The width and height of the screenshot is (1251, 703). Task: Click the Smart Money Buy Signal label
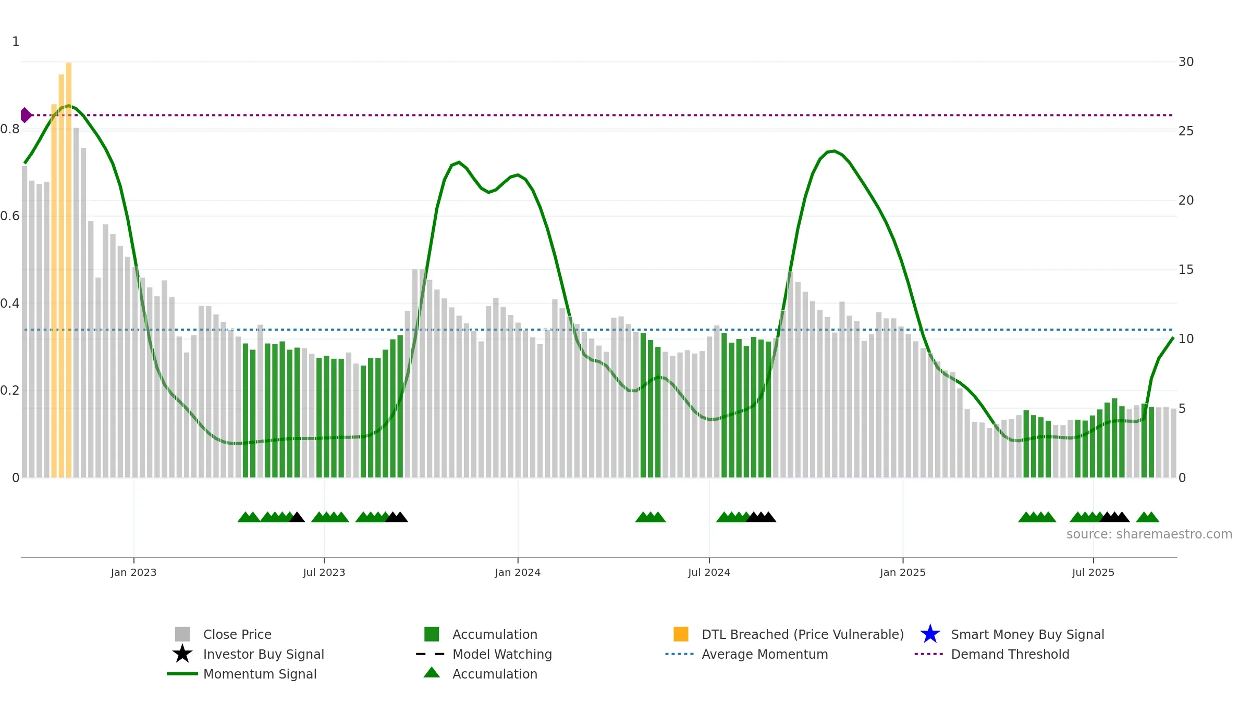click(1027, 634)
